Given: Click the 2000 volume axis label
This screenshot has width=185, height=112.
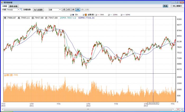Looking at the screenshot, I should (179, 77).
